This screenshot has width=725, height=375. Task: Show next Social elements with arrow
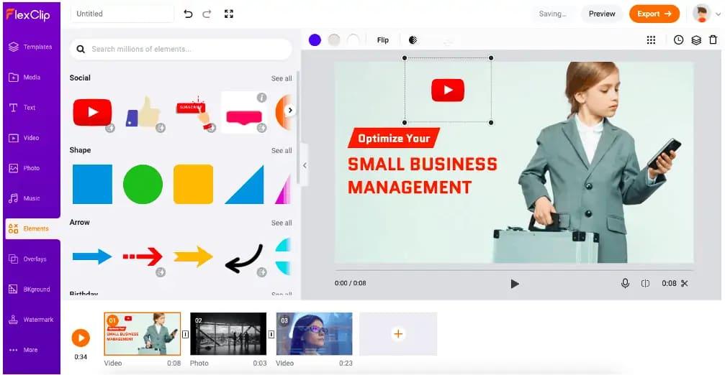(x=290, y=110)
